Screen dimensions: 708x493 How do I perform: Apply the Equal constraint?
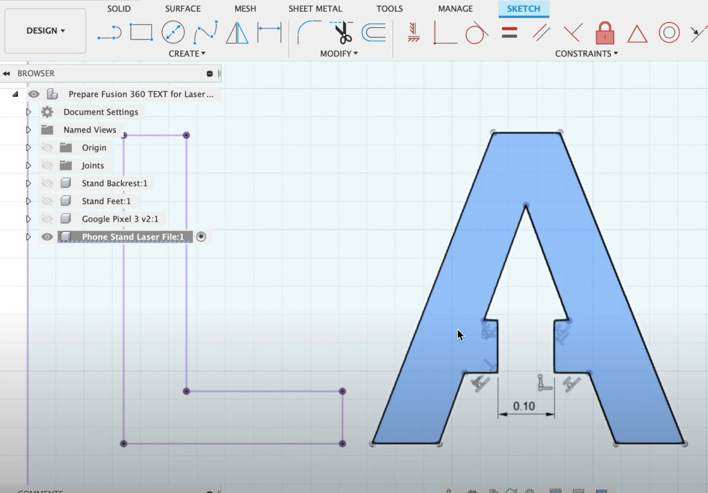pyautogui.click(x=510, y=32)
